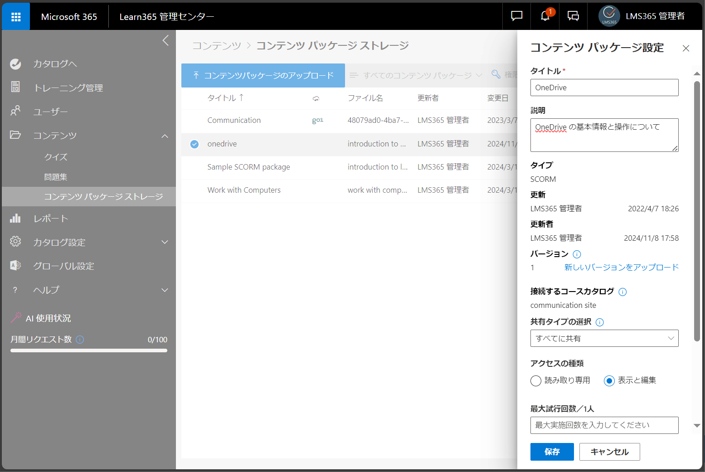
Task: Click the ファイル名 column header
Action: pos(365,98)
